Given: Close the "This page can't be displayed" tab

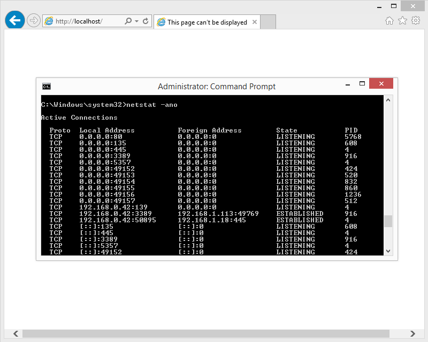Looking at the screenshot, I should pos(255,22).
